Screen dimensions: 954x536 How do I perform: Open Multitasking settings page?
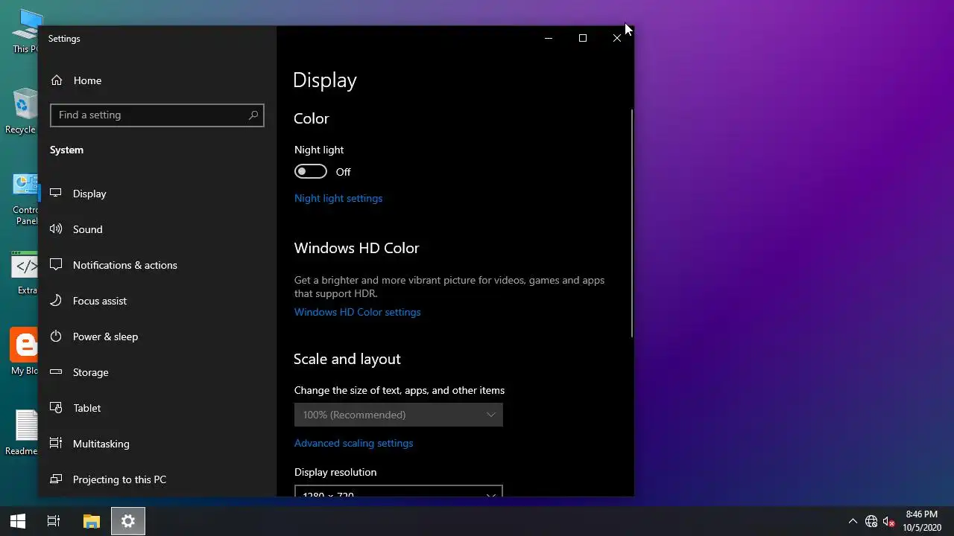[x=157, y=444]
